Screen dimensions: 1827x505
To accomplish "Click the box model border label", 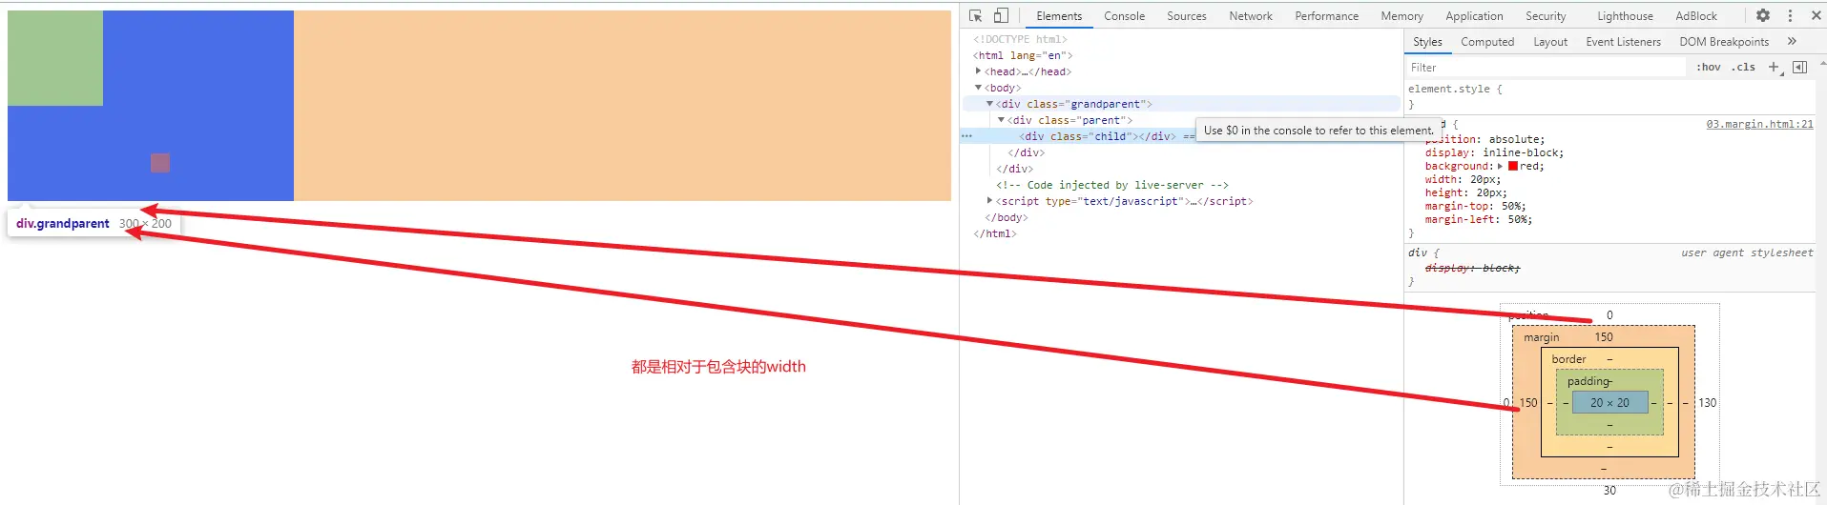I will pyautogui.click(x=1568, y=359).
